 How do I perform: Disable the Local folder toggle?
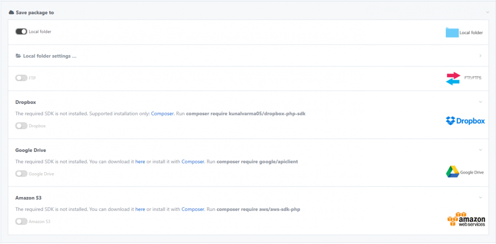[21, 32]
